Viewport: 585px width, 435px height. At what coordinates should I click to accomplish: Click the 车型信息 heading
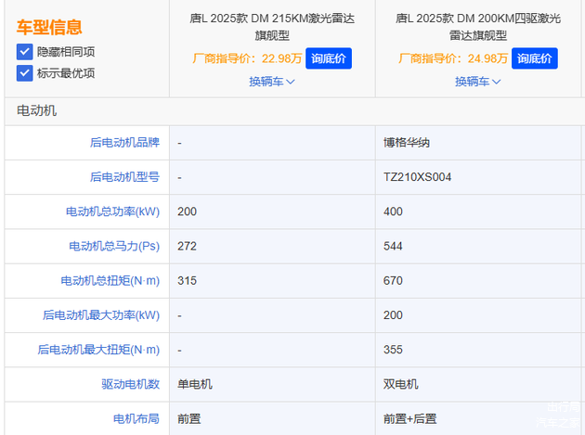(x=49, y=28)
